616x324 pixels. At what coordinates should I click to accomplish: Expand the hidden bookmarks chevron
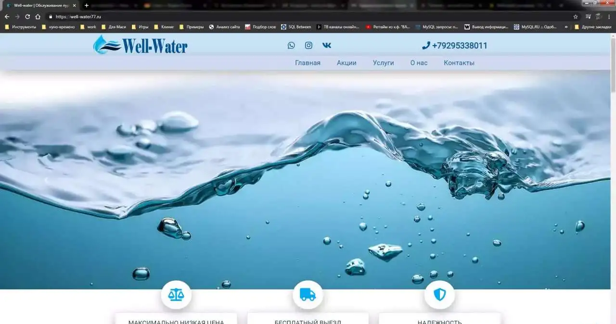(x=566, y=27)
